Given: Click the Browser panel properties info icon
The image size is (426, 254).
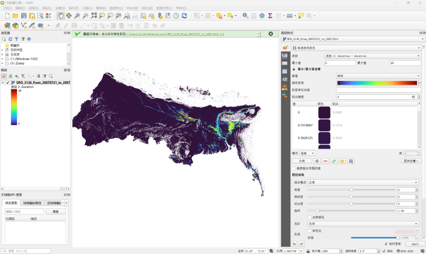Looking at the screenshot, I should (x=29, y=39).
